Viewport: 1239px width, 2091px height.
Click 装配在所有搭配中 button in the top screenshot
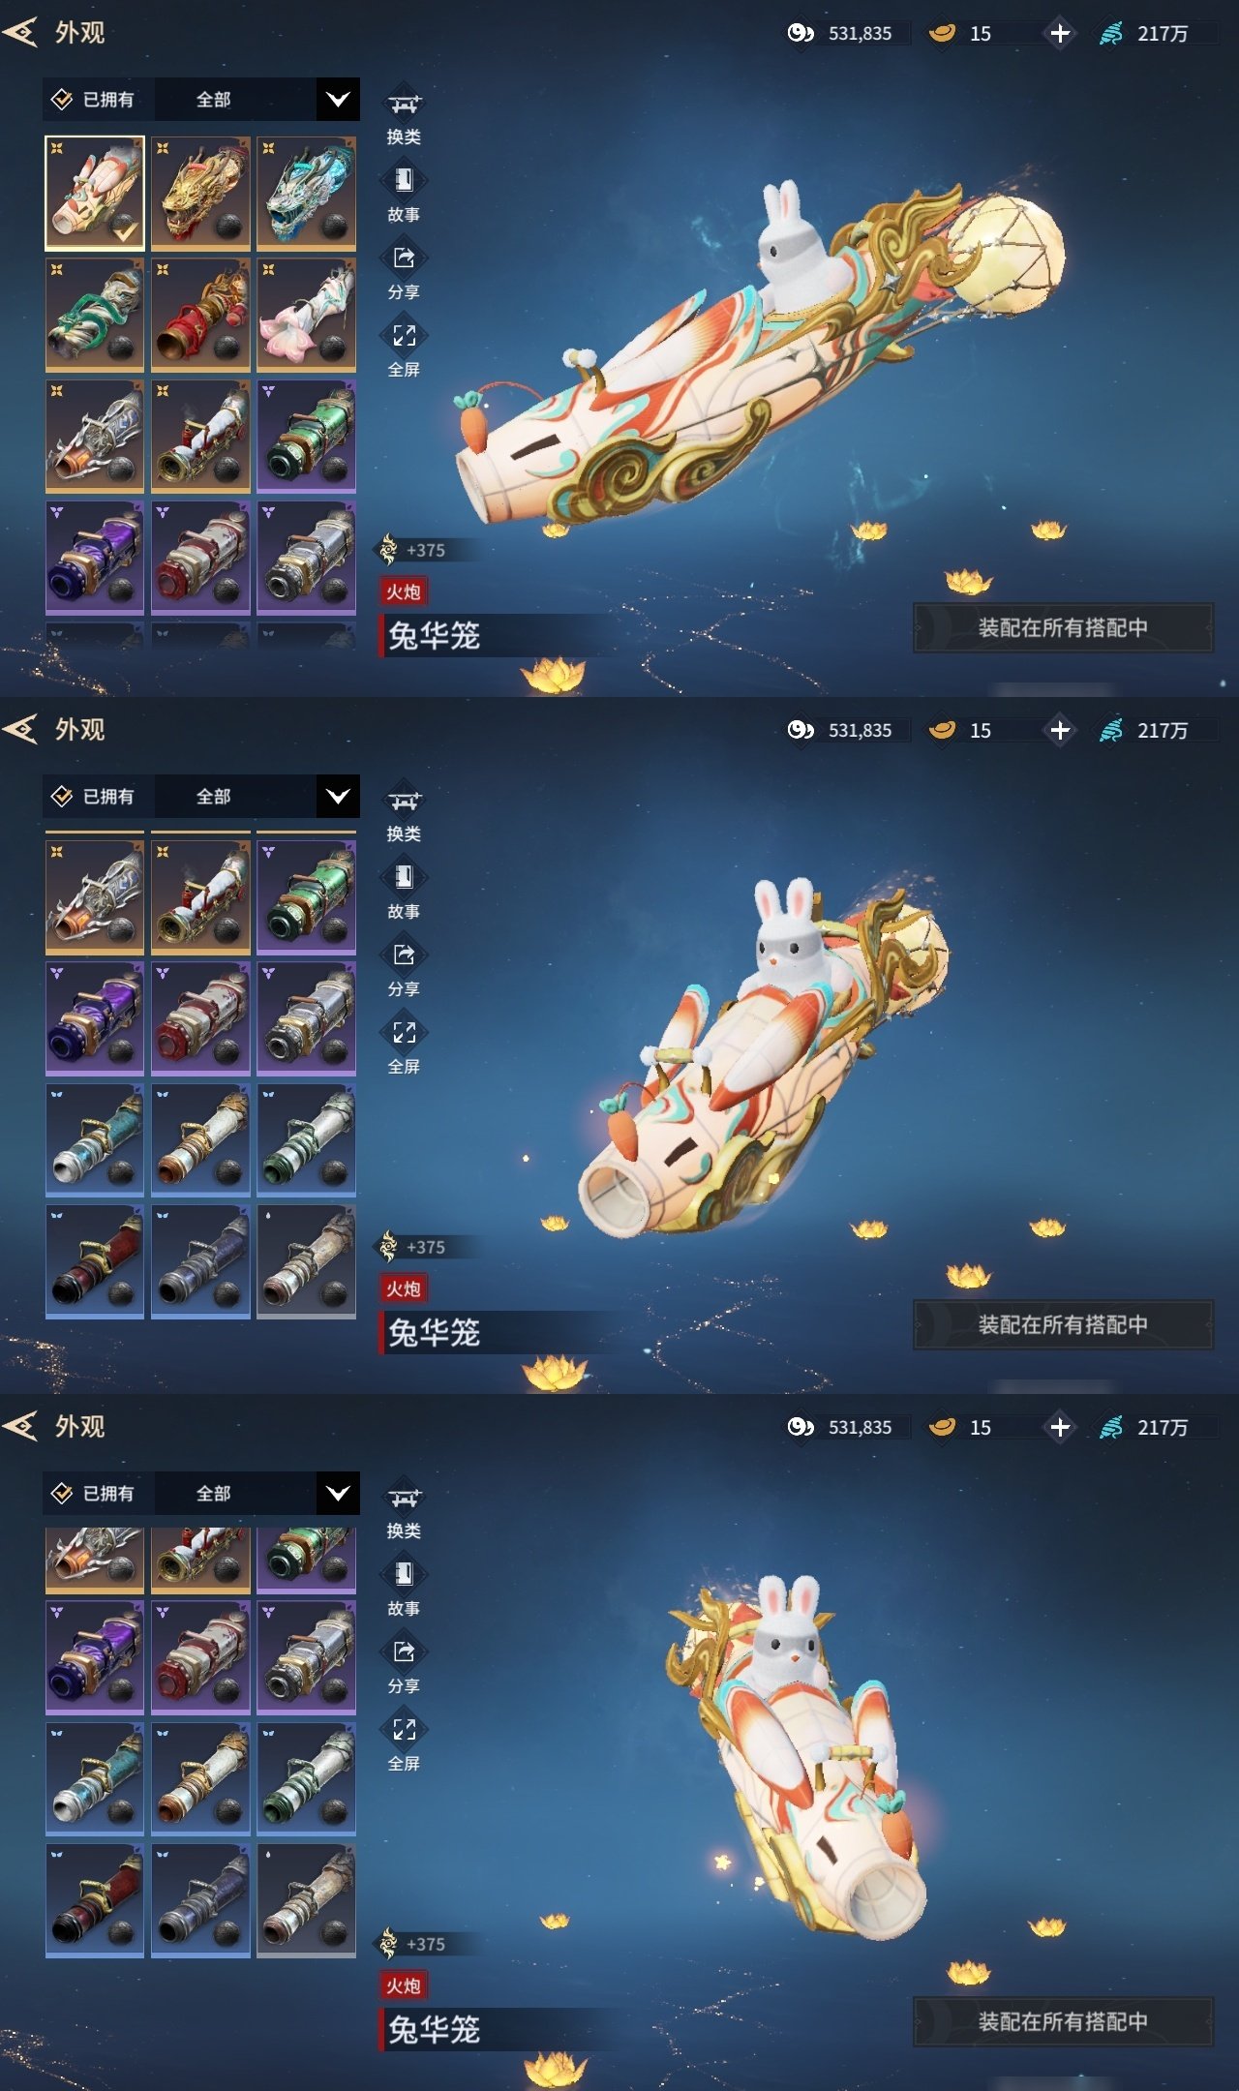[1063, 627]
